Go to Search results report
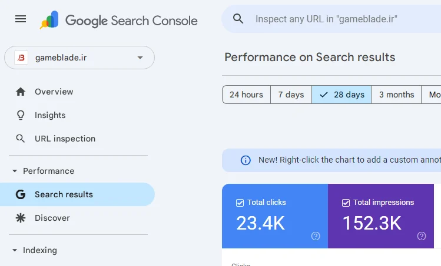441x266 pixels. coord(64,194)
